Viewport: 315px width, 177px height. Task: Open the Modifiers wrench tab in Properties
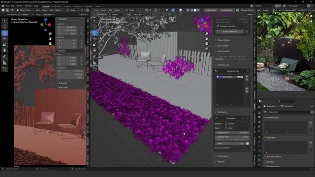pos(259,142)
